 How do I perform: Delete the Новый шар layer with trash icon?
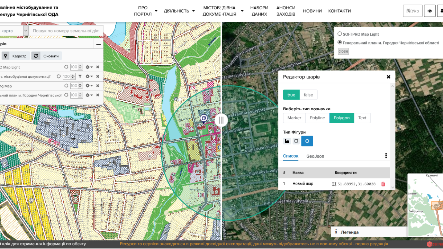(383, 184)
